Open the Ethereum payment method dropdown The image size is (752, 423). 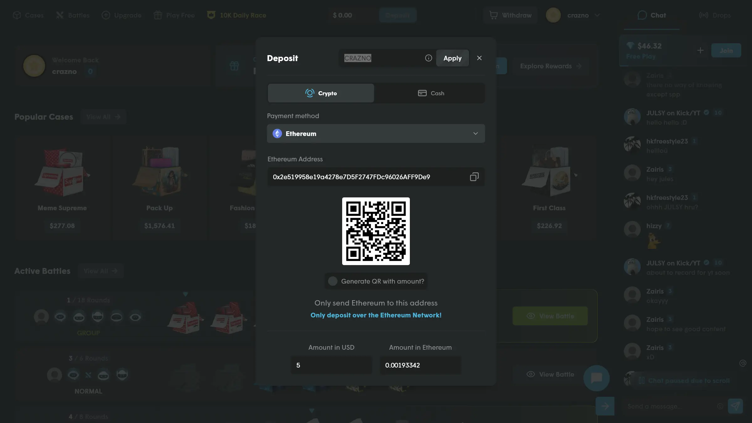(376, 133)
